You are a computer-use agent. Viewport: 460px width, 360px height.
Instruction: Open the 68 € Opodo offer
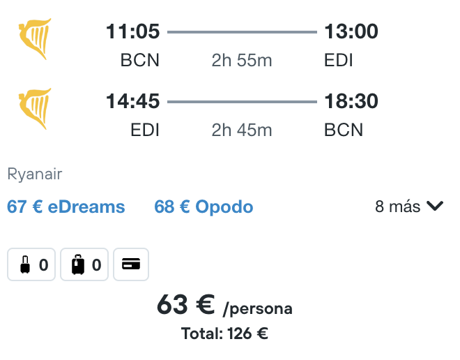pos(204,207)
